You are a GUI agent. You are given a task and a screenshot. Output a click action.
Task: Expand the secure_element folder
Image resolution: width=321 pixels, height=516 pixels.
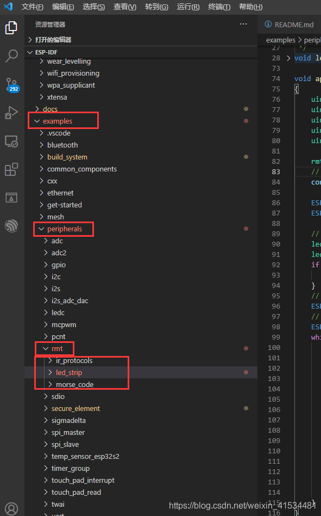click(141, 408)
